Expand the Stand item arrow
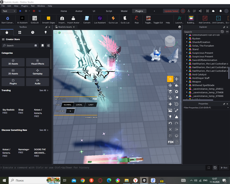This screenshot has width=230, height=184. point(187,49)
